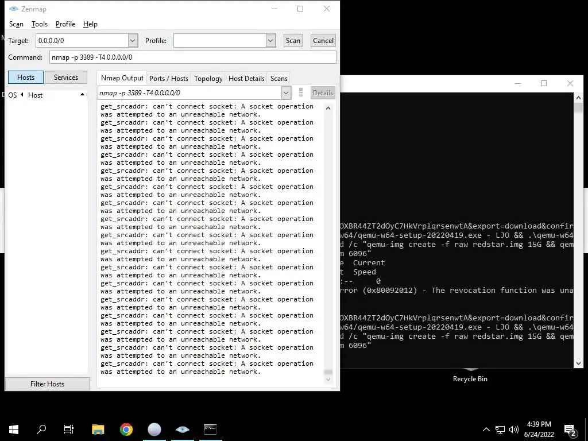Close the command prompt window
This screenshot has height=441, width=588.
[x=570, y=83]
